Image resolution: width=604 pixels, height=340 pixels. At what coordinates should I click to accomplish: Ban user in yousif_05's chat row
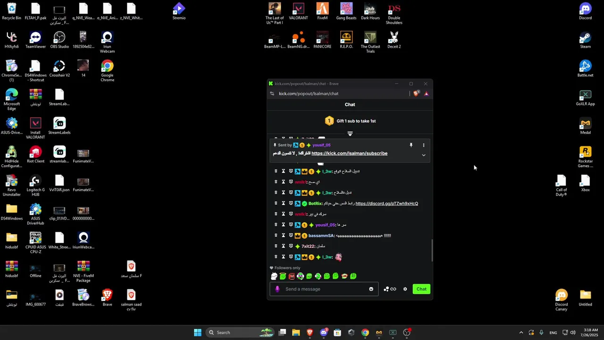(x=291, y=225)
